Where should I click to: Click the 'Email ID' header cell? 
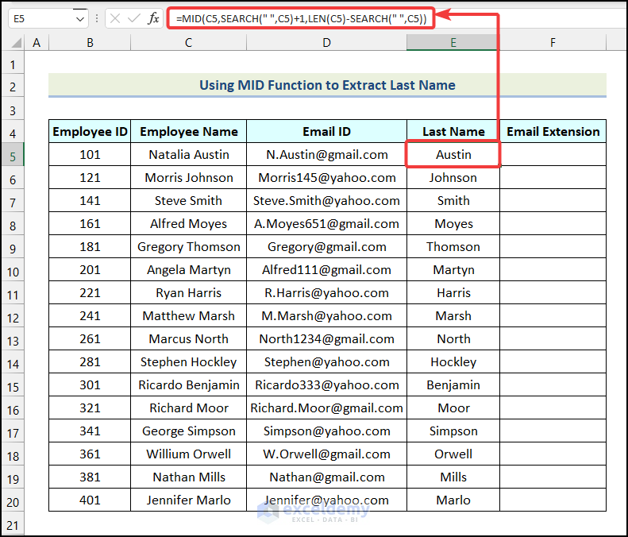pos(326,131)
